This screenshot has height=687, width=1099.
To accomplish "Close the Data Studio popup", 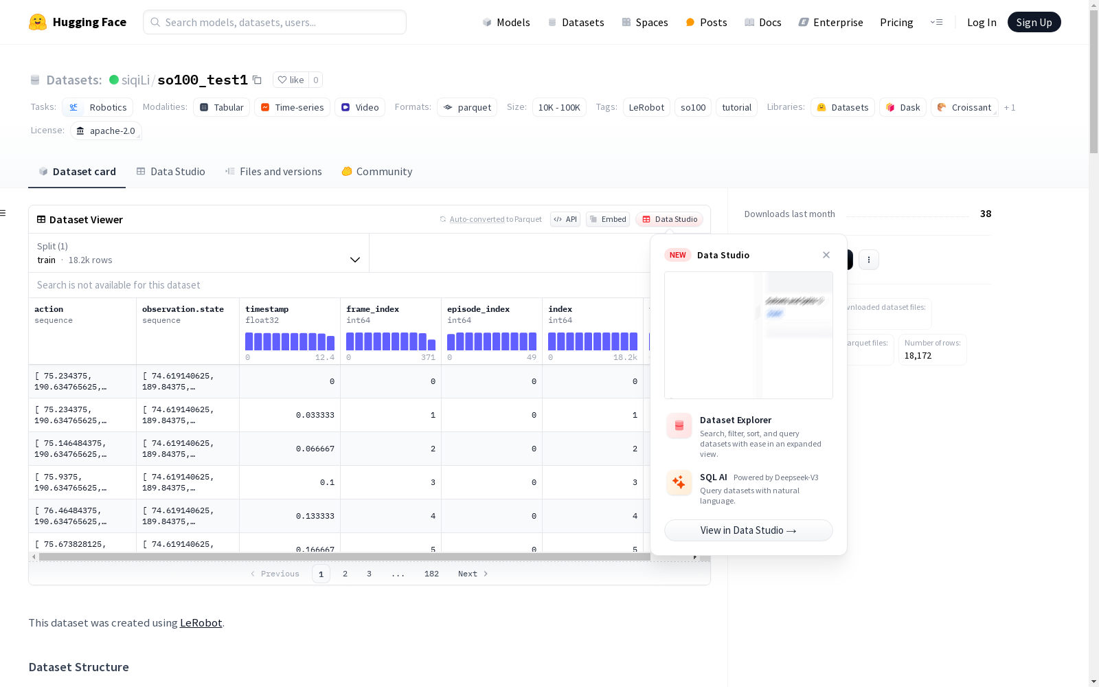I will [x=826, y=255].
